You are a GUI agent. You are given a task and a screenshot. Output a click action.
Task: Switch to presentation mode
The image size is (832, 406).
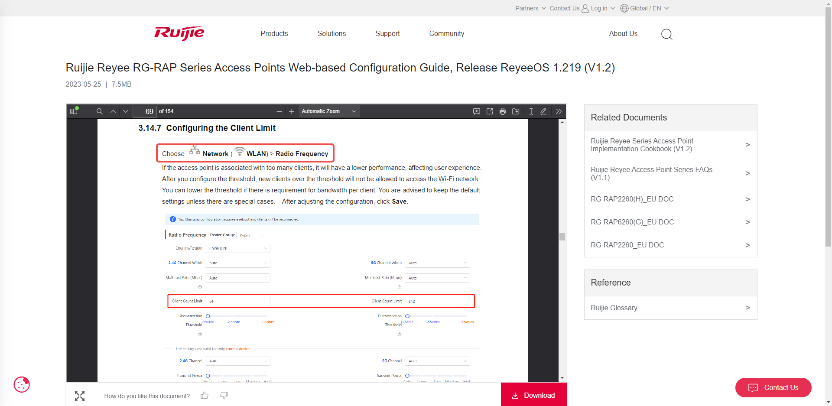[477, 111]
